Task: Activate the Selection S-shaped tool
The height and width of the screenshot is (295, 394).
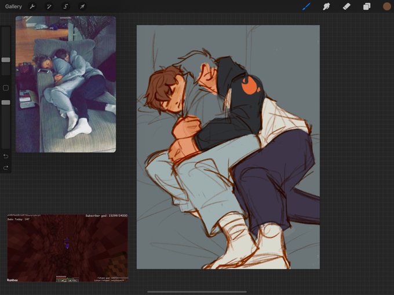Action: (x=65, y=6)
